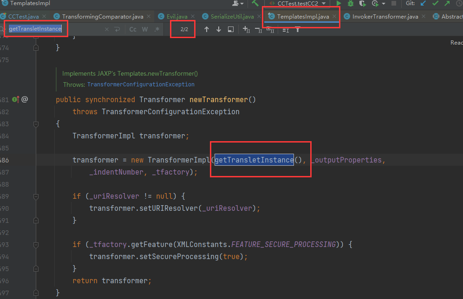Image resolution: width=463 pixels, height=299 pixels.
Task: Close the TransformingComparator.java tab
Action: point(149,17)
